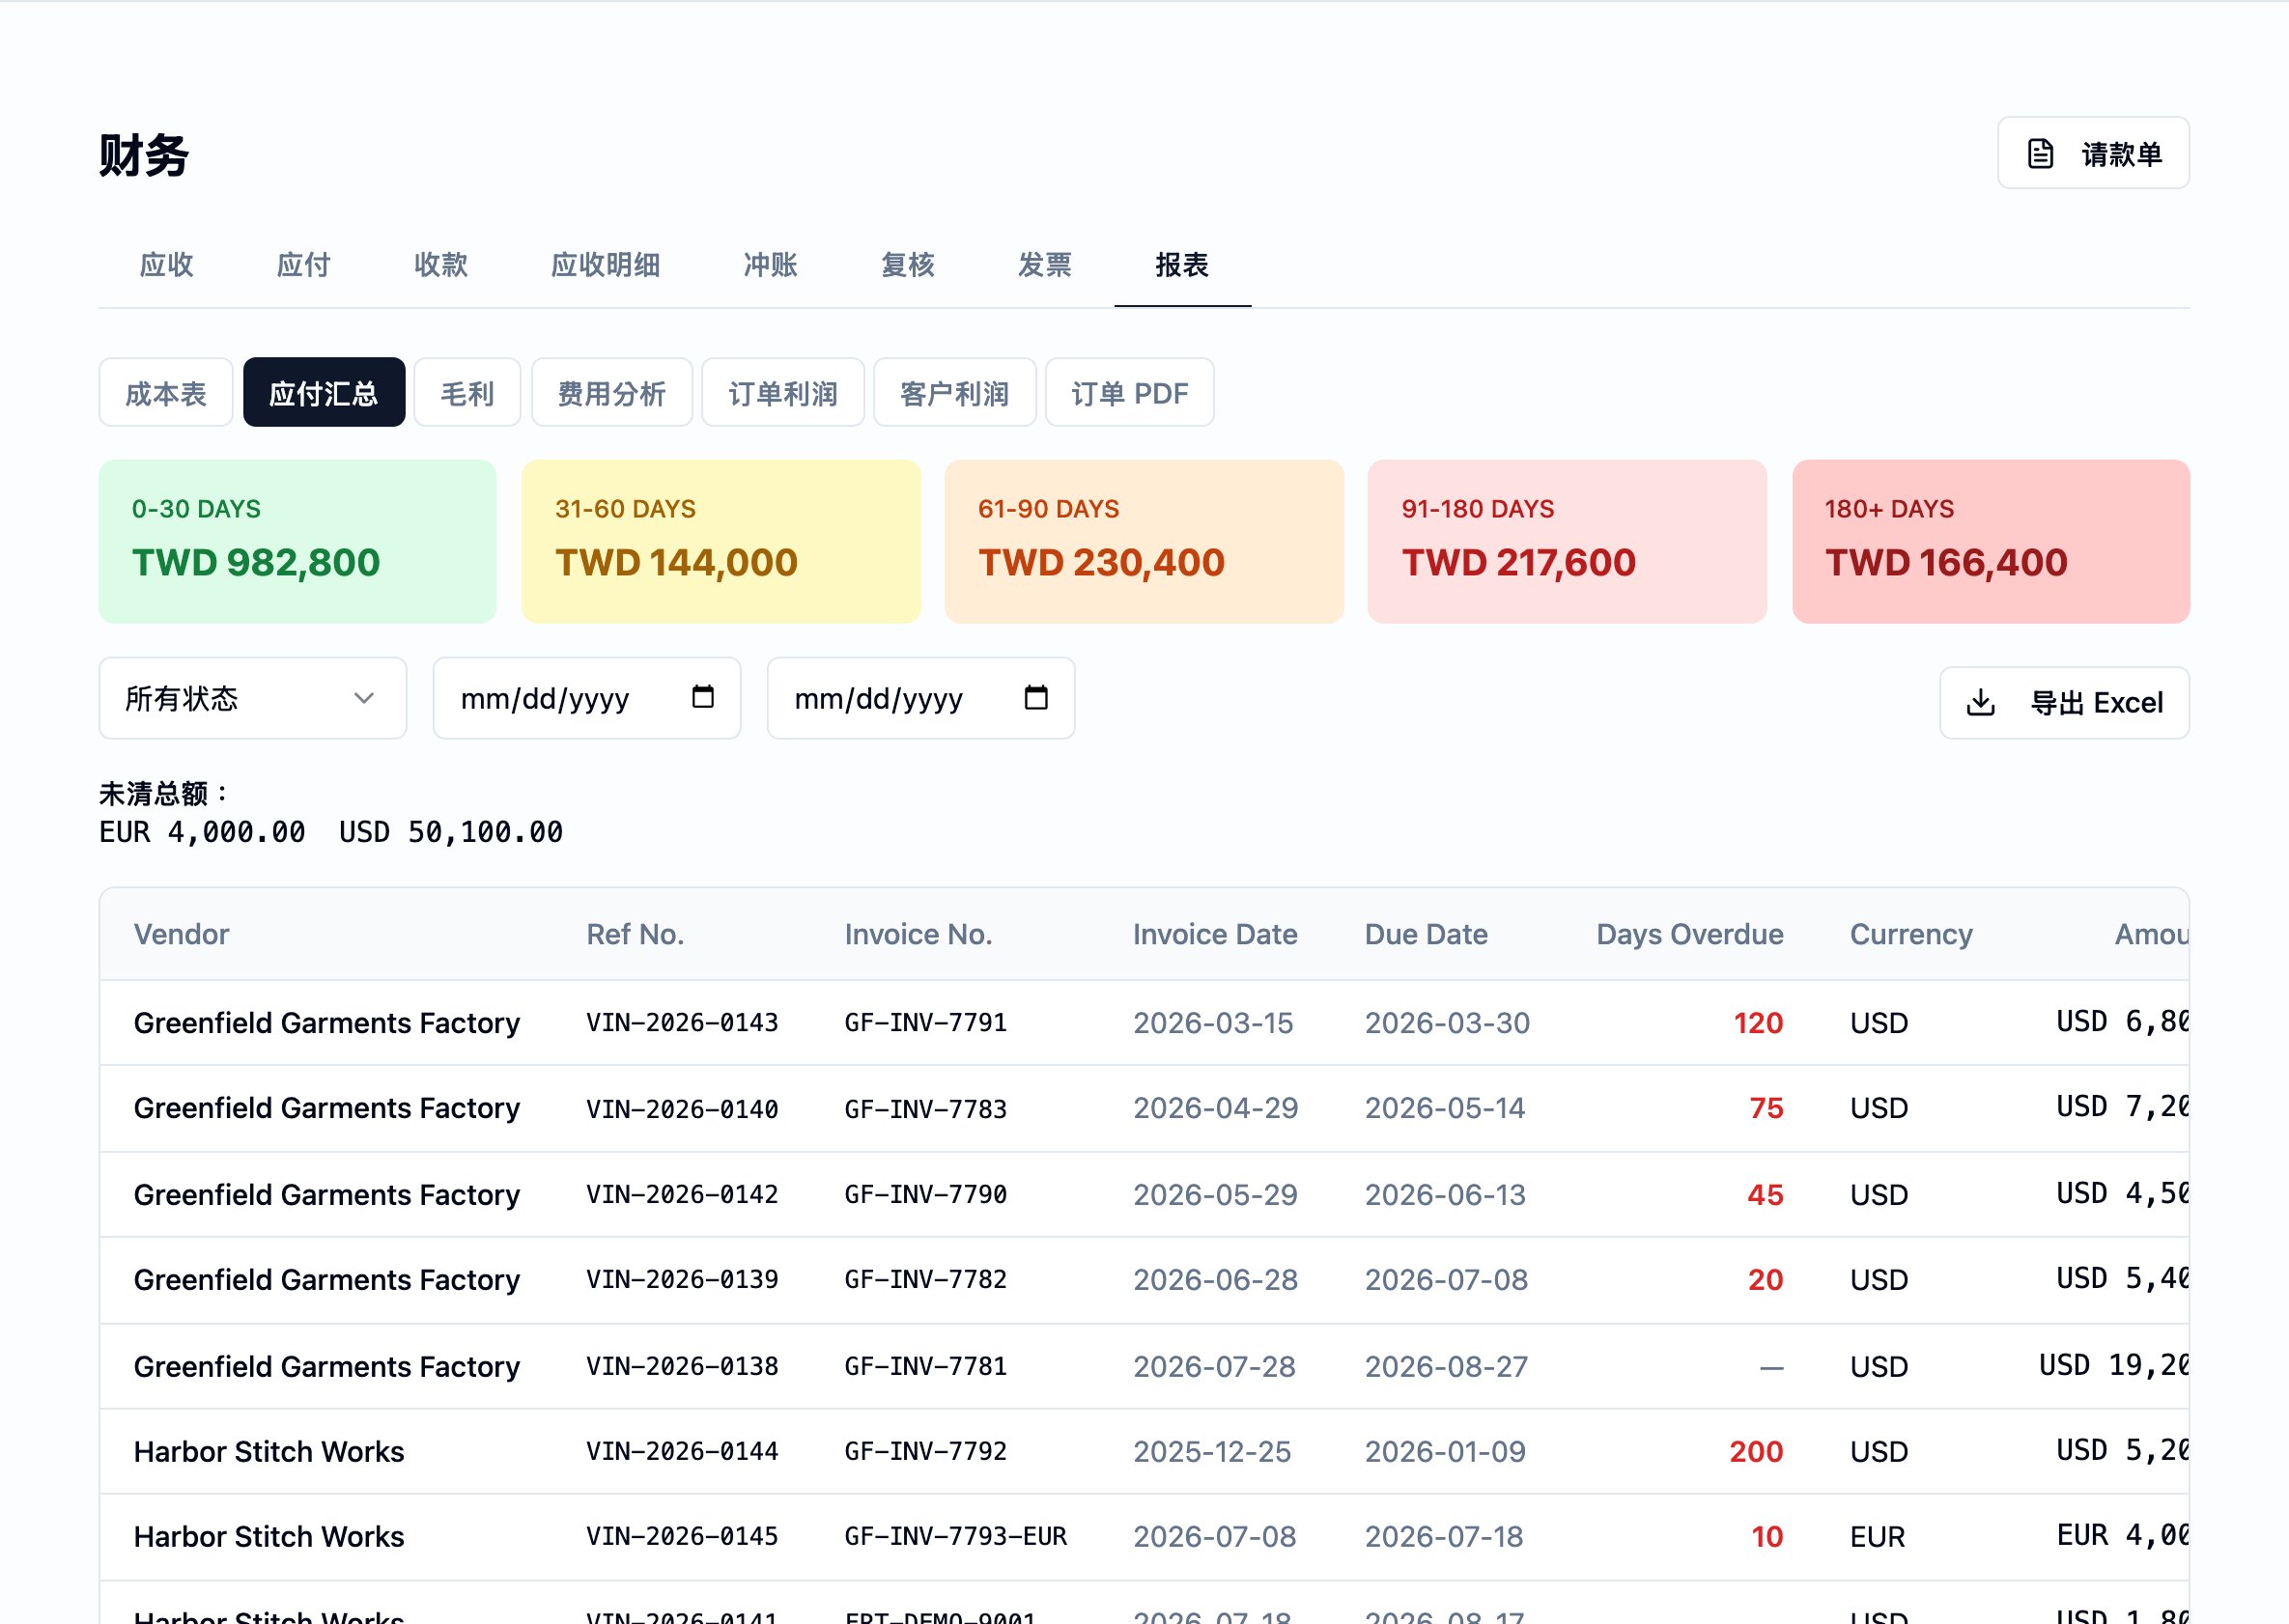Click invoice number GF-INV-7781
Image resolution: width=2289 pixels, height=1624 pixels.
point(925,1366)
